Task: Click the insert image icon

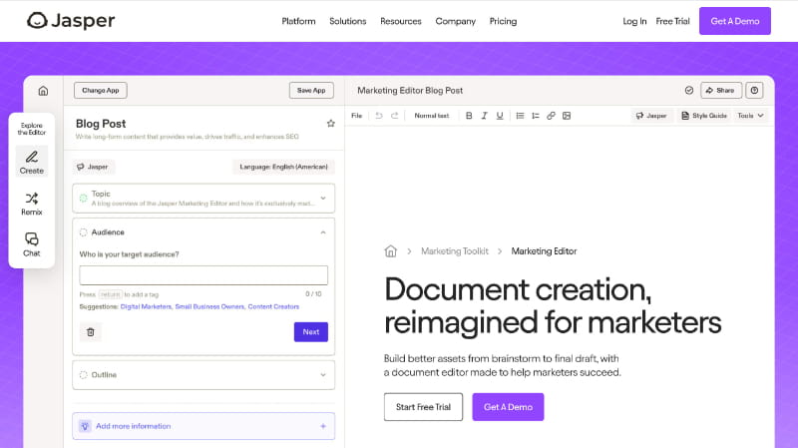Action: pyautogui.click(x=567, y=116)
